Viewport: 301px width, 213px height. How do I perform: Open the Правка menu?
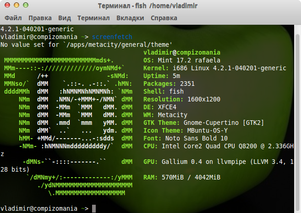click(40, 18)
